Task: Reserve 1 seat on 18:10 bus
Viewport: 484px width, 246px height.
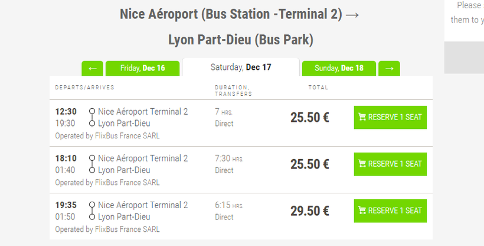Action: click(x=390, y=164)
